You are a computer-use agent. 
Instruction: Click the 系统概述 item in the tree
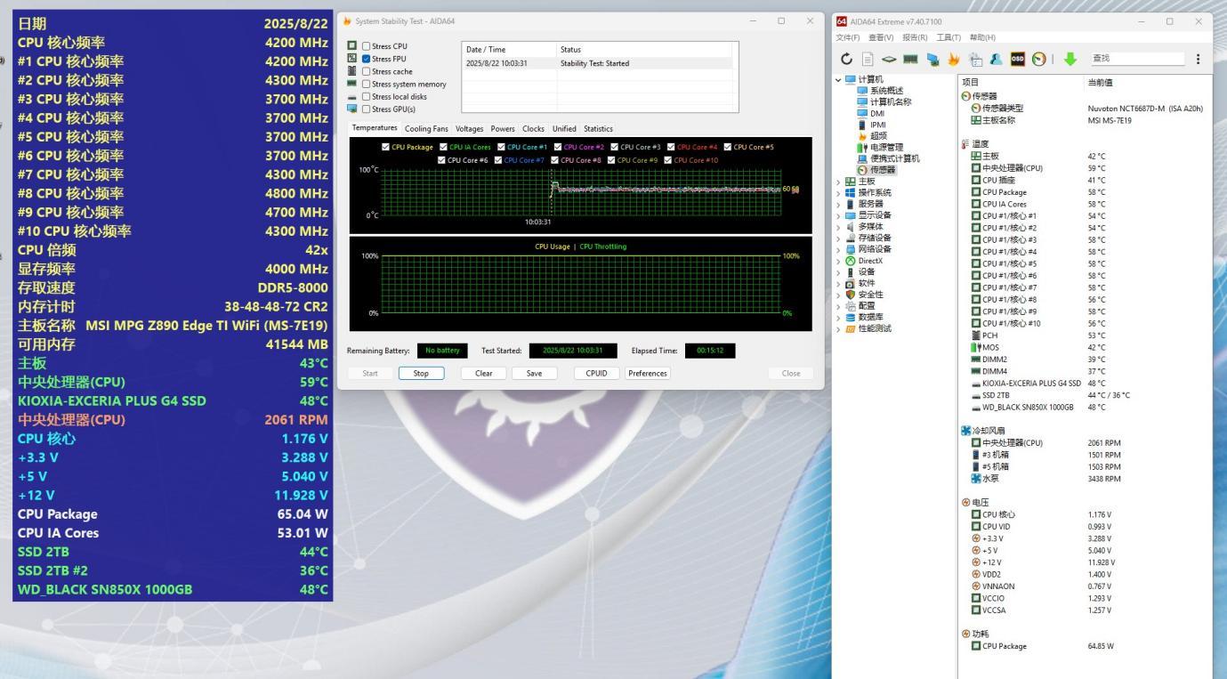coord(879,90)
